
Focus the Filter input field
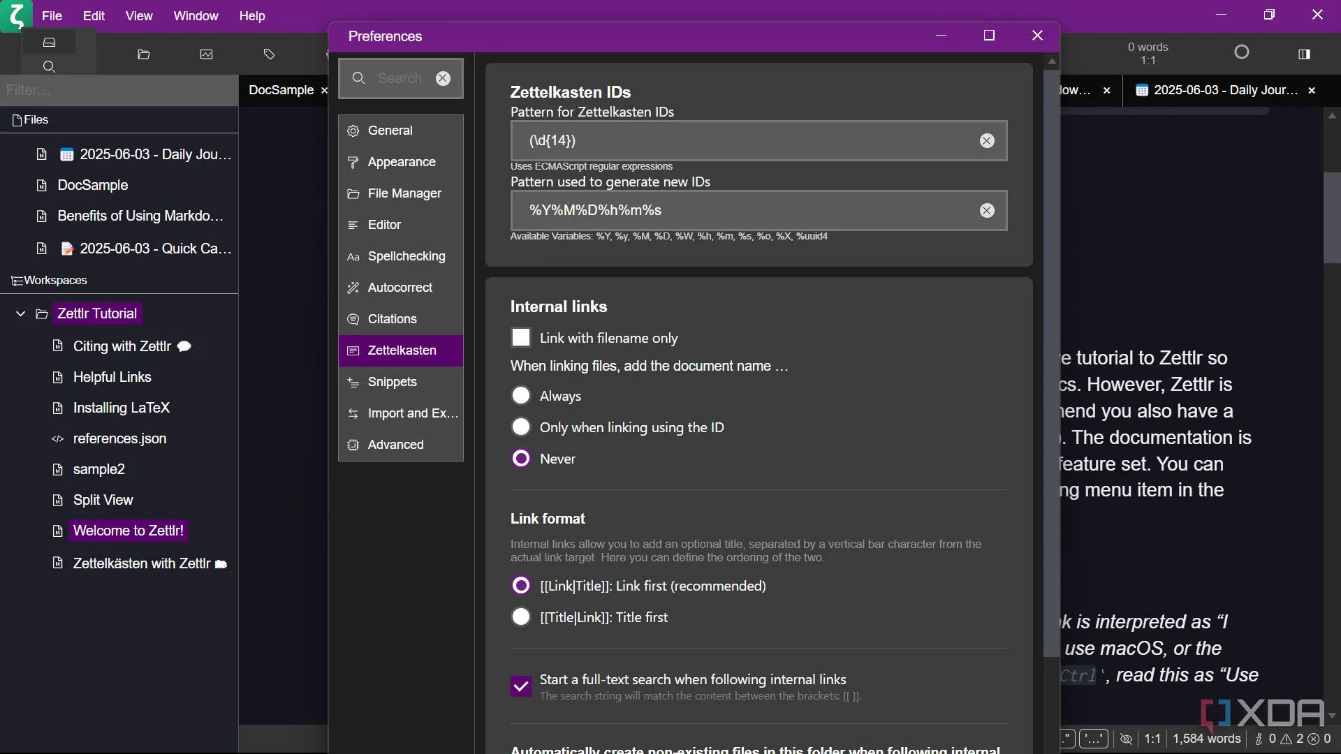[119, 91]
